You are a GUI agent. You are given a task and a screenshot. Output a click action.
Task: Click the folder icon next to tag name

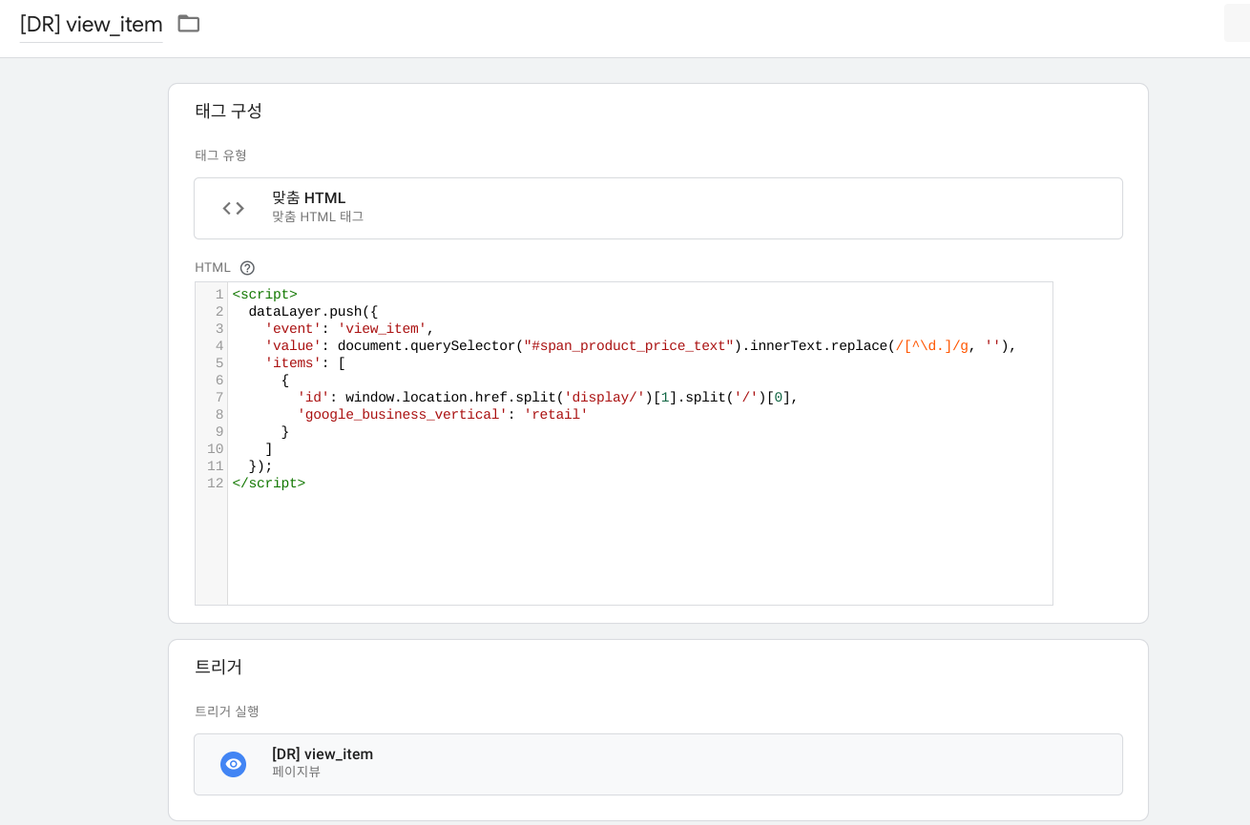pyautogui.click(x=189, y=24)
